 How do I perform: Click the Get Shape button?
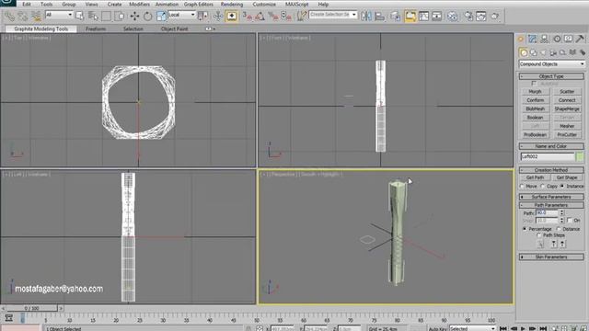click(567, 177)
